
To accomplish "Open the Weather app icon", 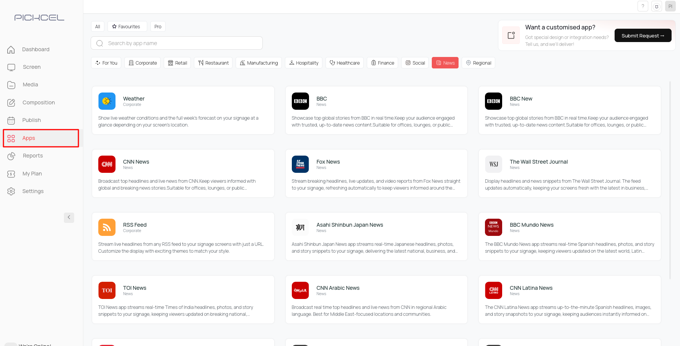I will (107, 101).
